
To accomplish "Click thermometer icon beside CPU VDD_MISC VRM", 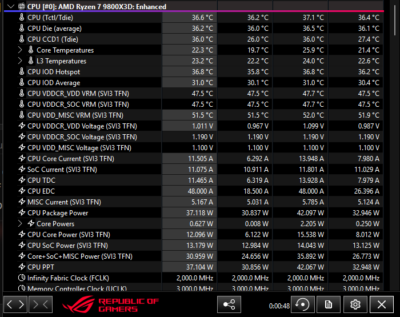I will [22, 115].
